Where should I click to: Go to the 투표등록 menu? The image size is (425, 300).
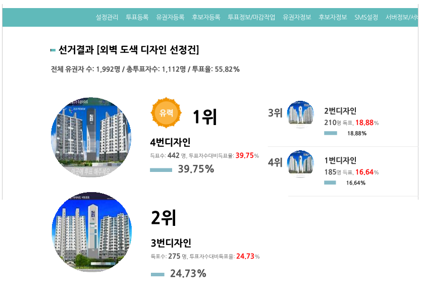point(137,17)
